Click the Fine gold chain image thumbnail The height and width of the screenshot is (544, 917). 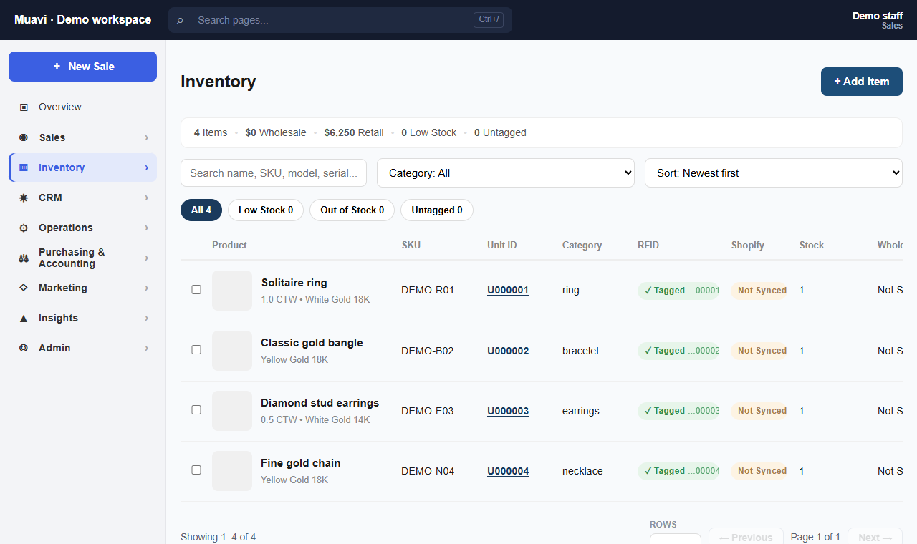pyautogui.click(x=232, y=471)
